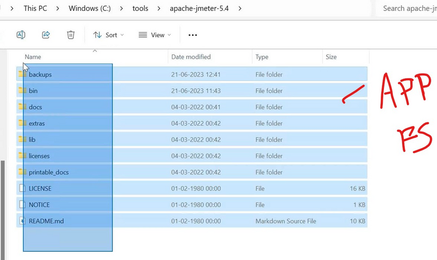
Task: Click the Rename icon in toolbar
Action: (21, 35)
